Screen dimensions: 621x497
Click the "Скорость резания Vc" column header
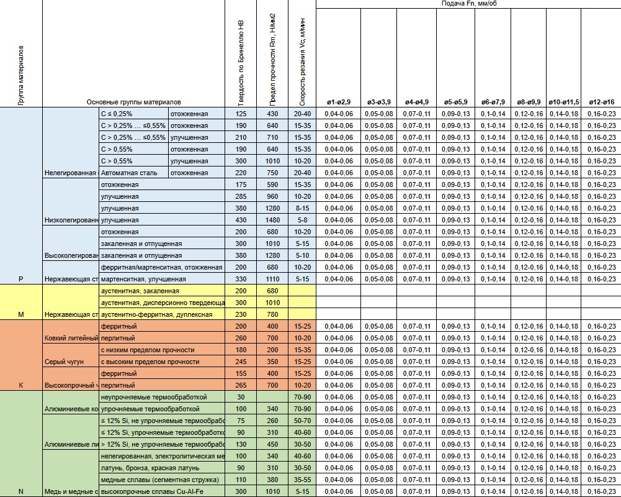[x=302, y=62]
